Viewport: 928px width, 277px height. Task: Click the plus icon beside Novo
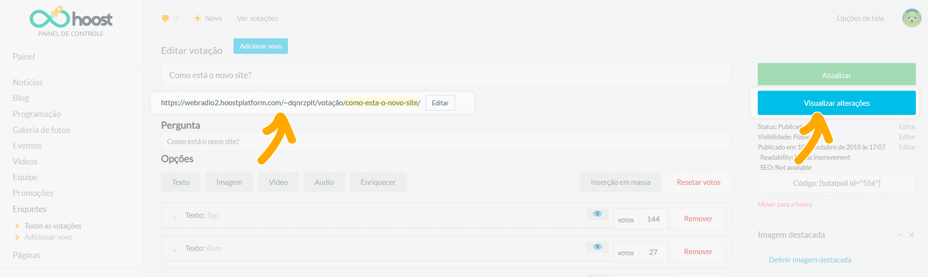197,18
